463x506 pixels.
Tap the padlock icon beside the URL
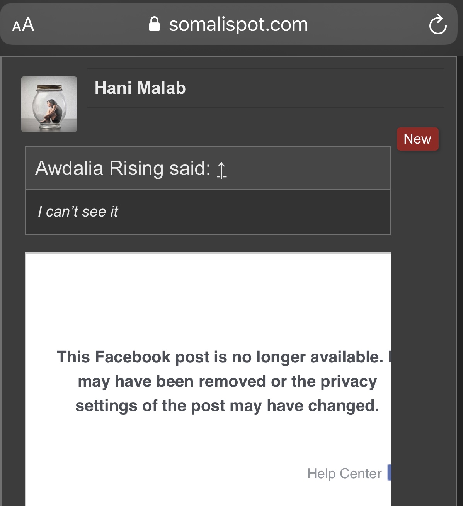[x=154, y=24]
